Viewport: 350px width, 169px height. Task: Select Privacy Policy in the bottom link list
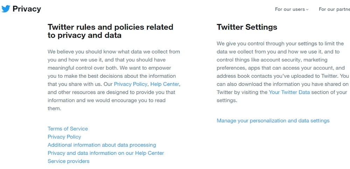tap(64, 137)
